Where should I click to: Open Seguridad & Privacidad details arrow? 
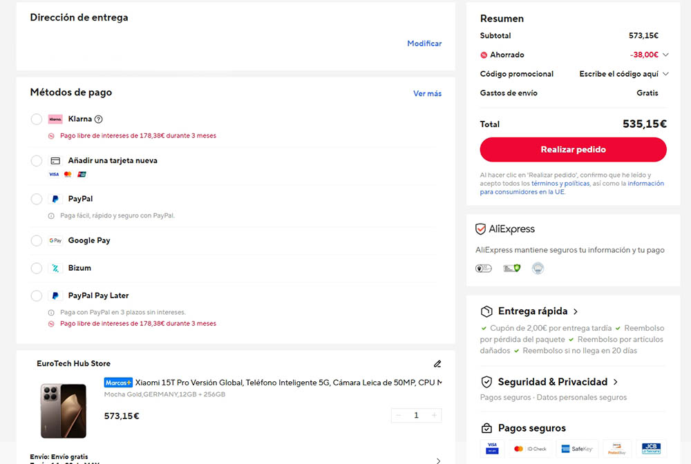(x=615, y=382)
